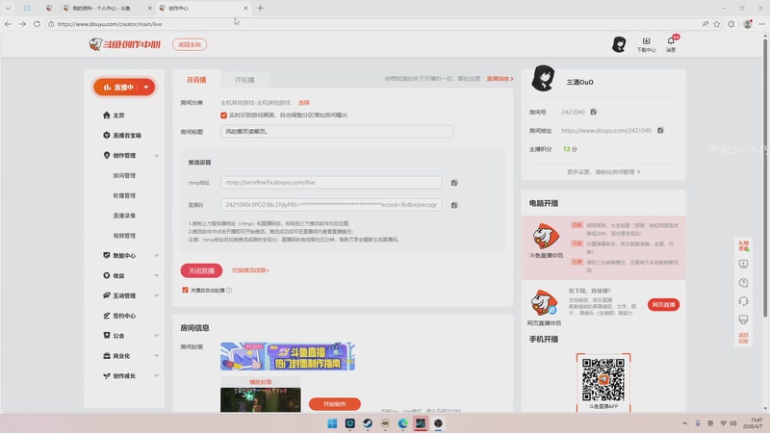The height and width of the screenshot is (433, 770).
Task: Click the 切换推流线路 link
Action: (x=250, y=270)
